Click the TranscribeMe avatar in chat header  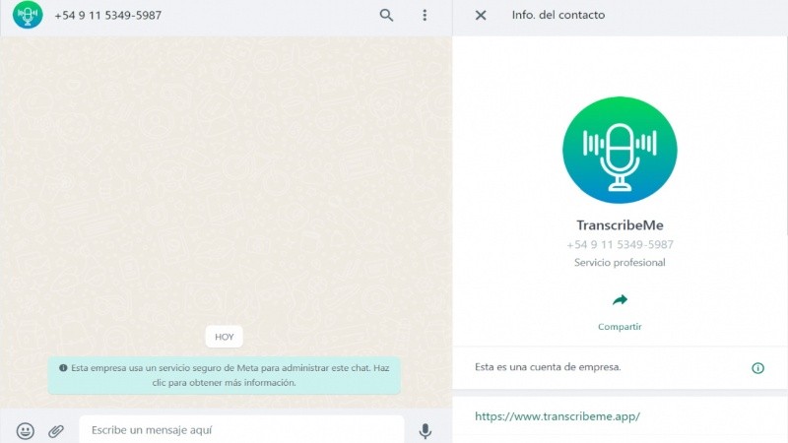tap(28, 15)
